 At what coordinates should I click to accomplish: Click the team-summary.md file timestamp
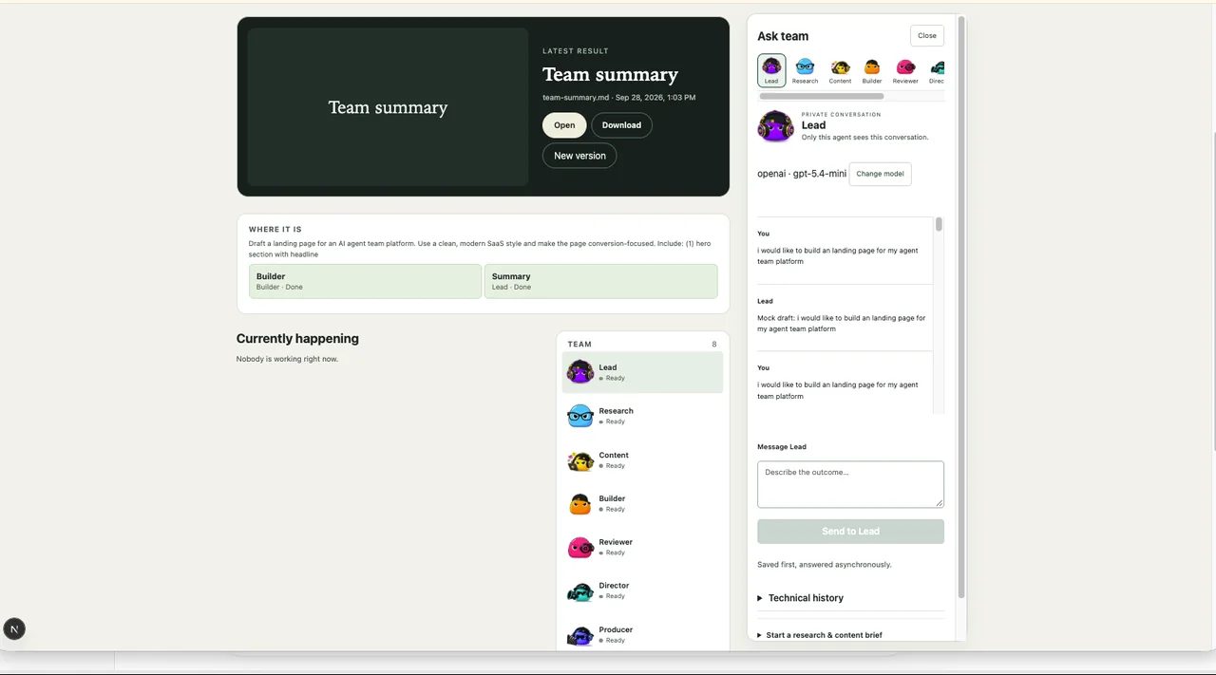click(x=618, y=98)
